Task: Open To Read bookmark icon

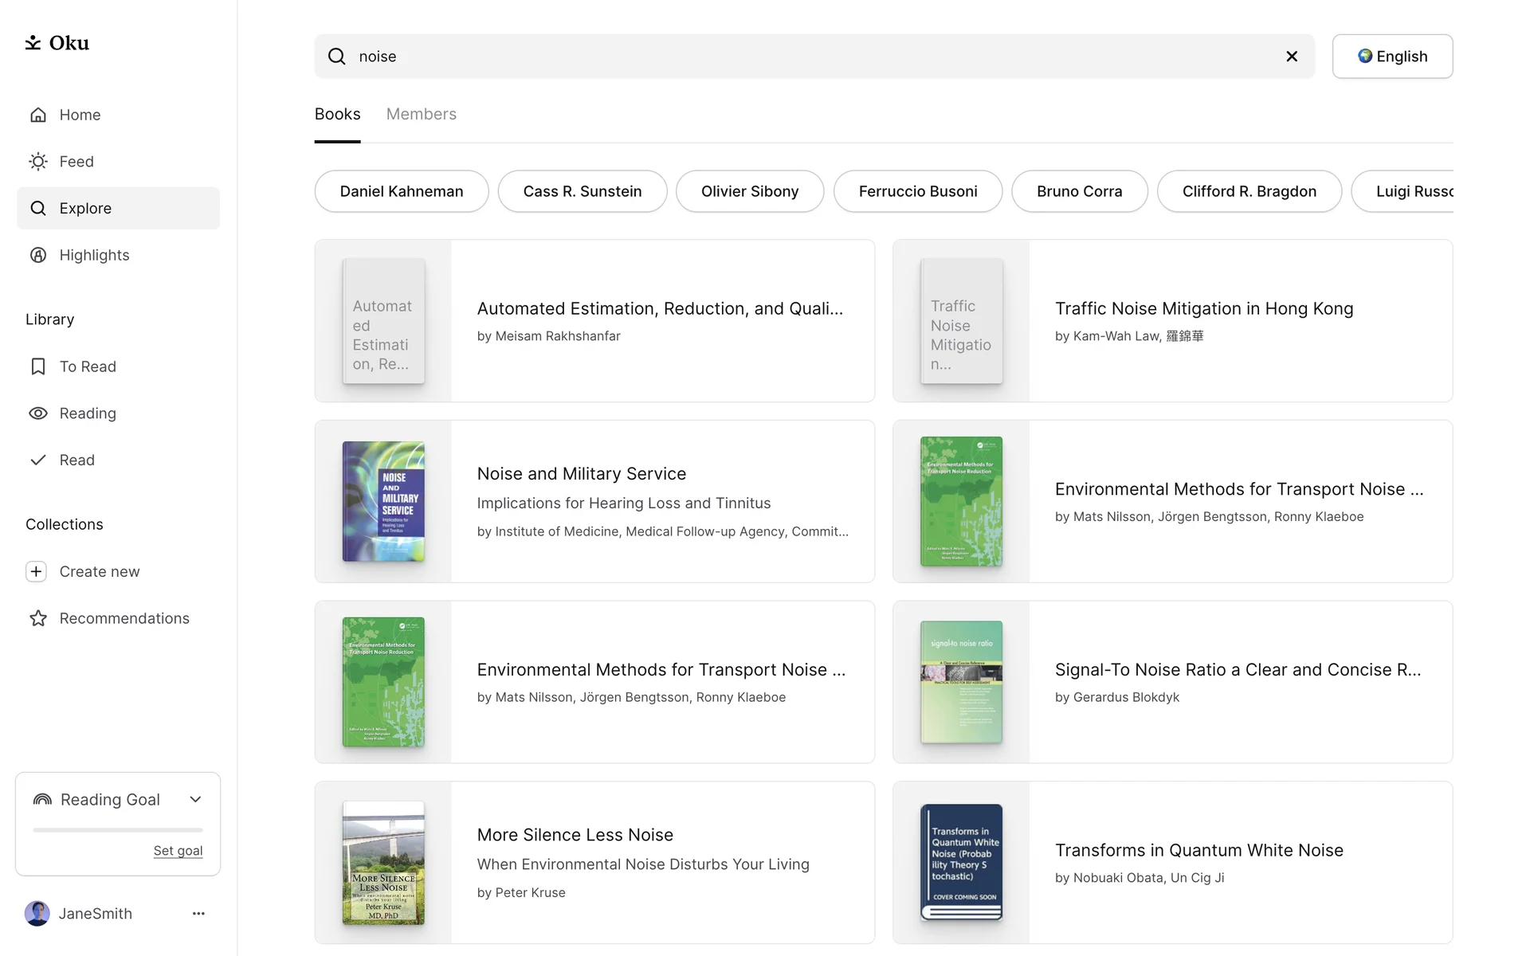Action: [x=38, y=366]
